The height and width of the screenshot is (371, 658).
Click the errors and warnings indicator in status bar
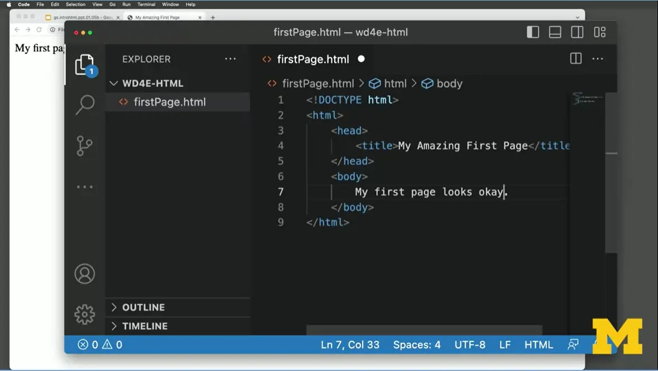[x=99, y=344]
